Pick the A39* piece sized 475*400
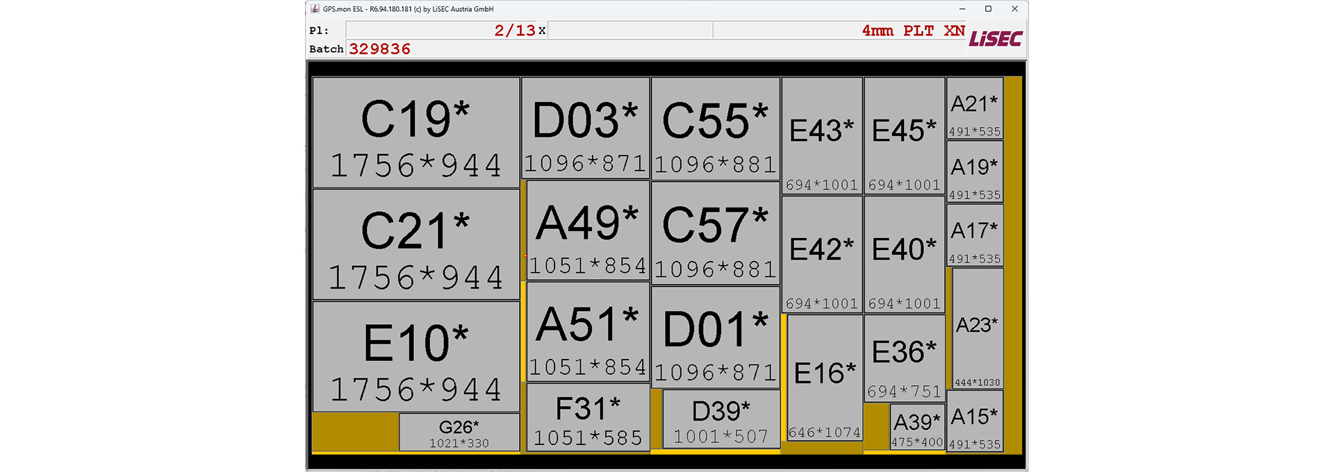This screenshot has height=472, width=1334. coord(918,427)
